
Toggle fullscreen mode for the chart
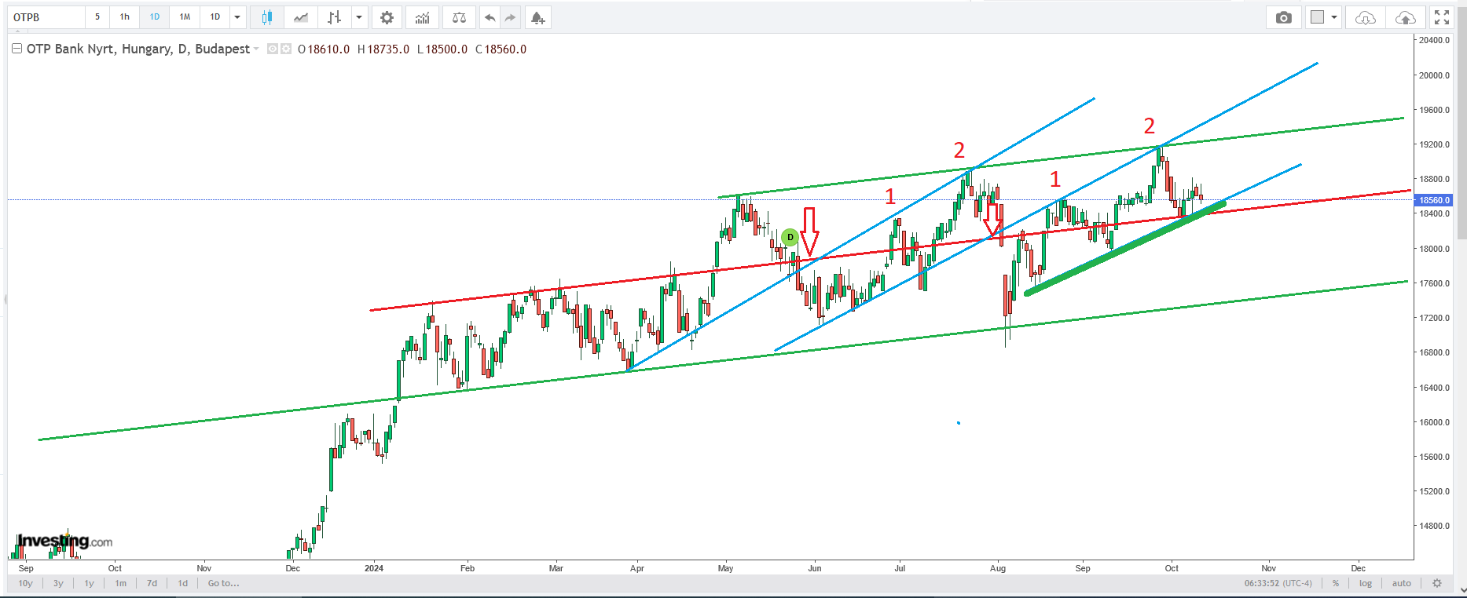(1442, 17)
